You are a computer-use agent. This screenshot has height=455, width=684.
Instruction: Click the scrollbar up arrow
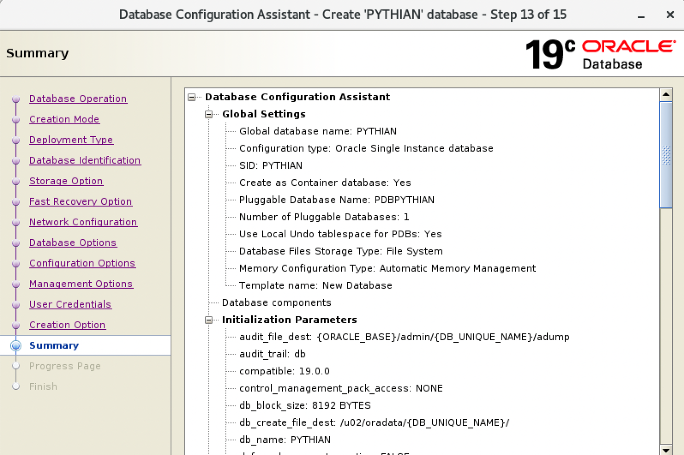(x=666, y=94)
